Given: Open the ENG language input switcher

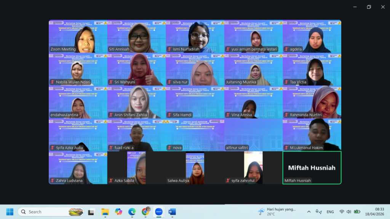Looking at the screenshot, I should click(x=330, y=212).
